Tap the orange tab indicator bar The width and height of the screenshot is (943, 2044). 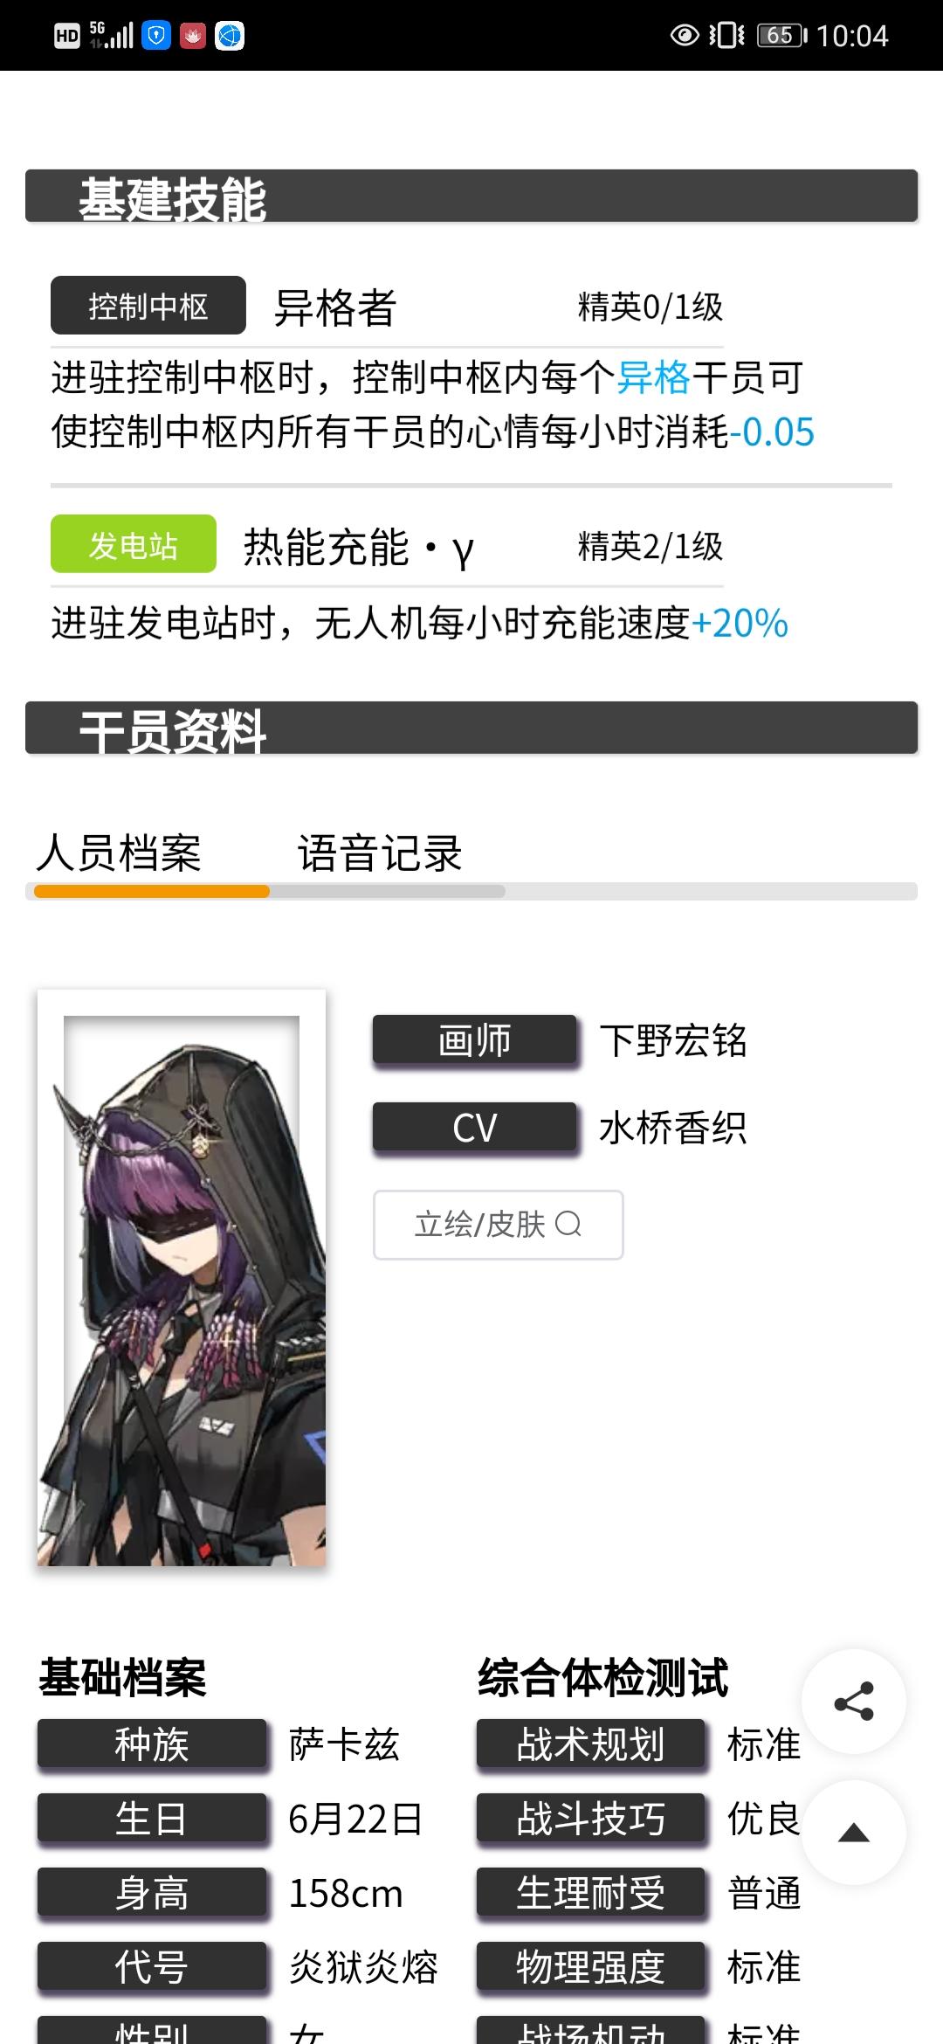152,891
